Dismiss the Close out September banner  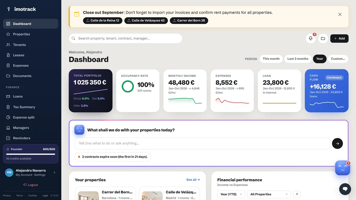[x=340, y=14]
